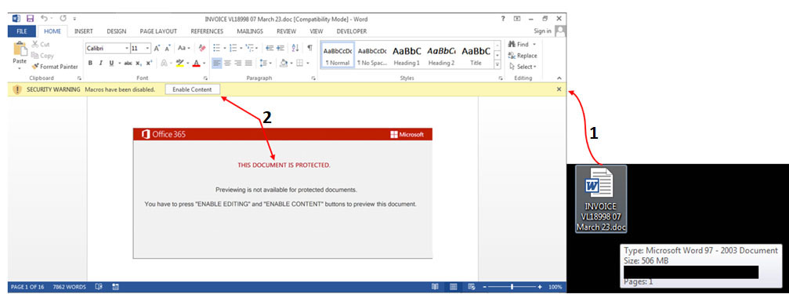Open the Calibri font name dropdown
The image size is (789, 294).
coord(126,49)
